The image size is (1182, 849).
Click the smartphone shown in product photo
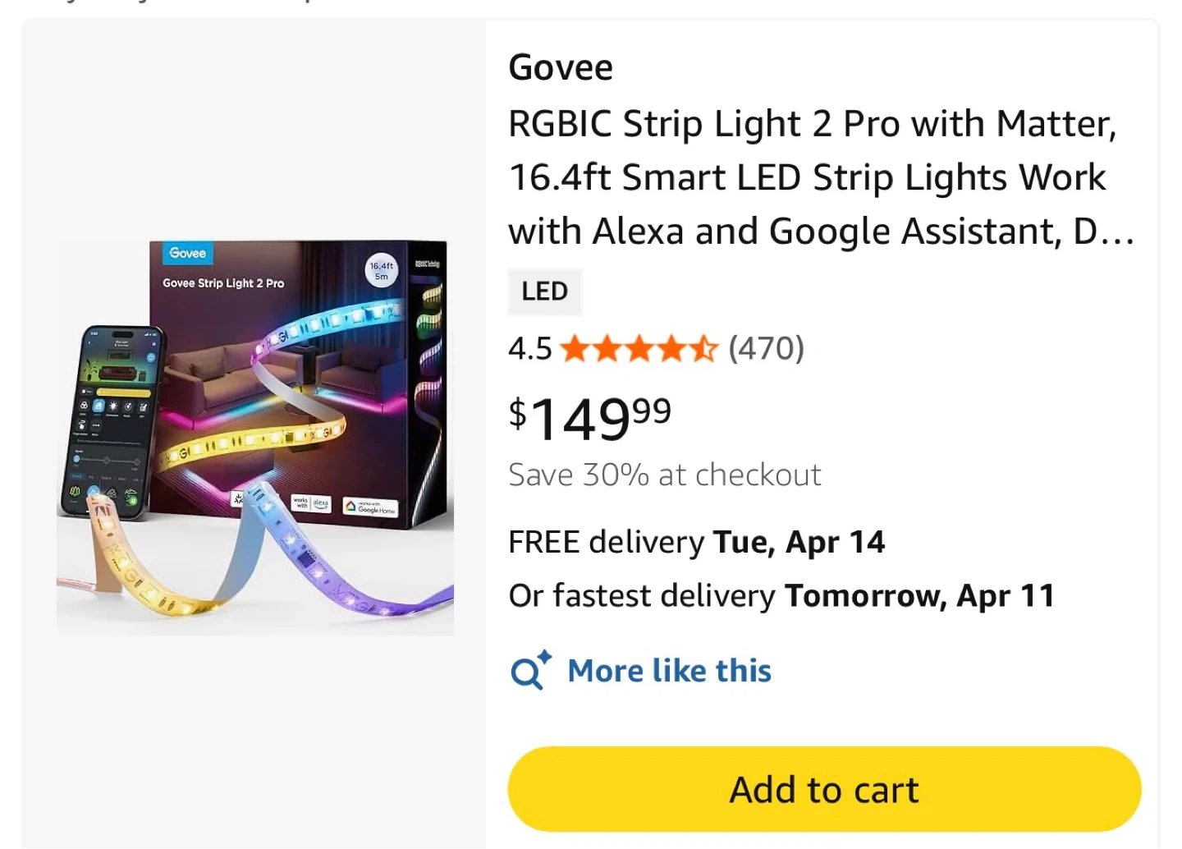tap(112, 419)
